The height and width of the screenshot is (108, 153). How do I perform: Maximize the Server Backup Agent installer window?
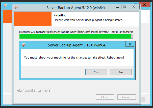[x=125, y=7]
